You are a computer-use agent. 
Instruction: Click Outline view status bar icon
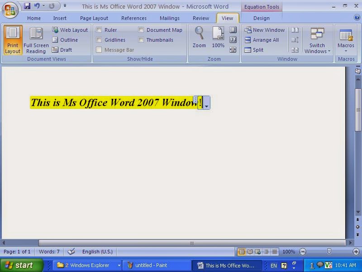pyautogui.click(x=266, y=252)
